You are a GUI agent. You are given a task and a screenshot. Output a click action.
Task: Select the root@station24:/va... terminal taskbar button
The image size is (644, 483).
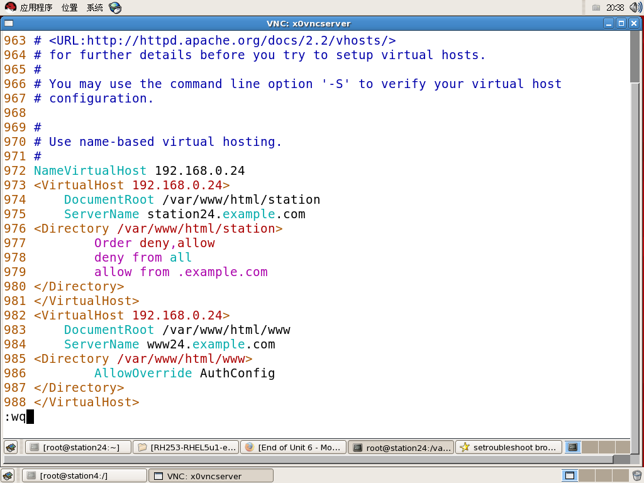[x=401, y=447]
